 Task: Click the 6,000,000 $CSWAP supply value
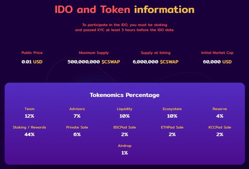(155, 62)
